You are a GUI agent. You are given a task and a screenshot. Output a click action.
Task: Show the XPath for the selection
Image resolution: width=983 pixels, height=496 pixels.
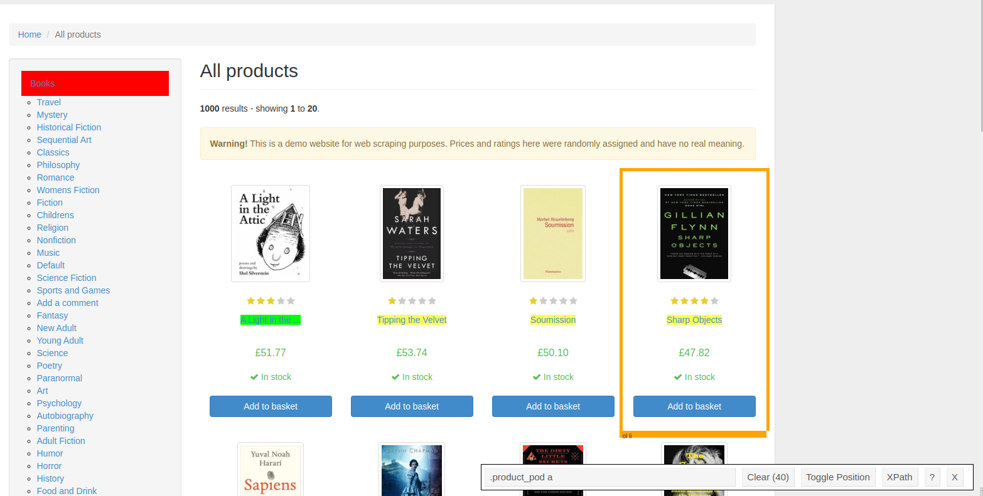tap(900, 477)
